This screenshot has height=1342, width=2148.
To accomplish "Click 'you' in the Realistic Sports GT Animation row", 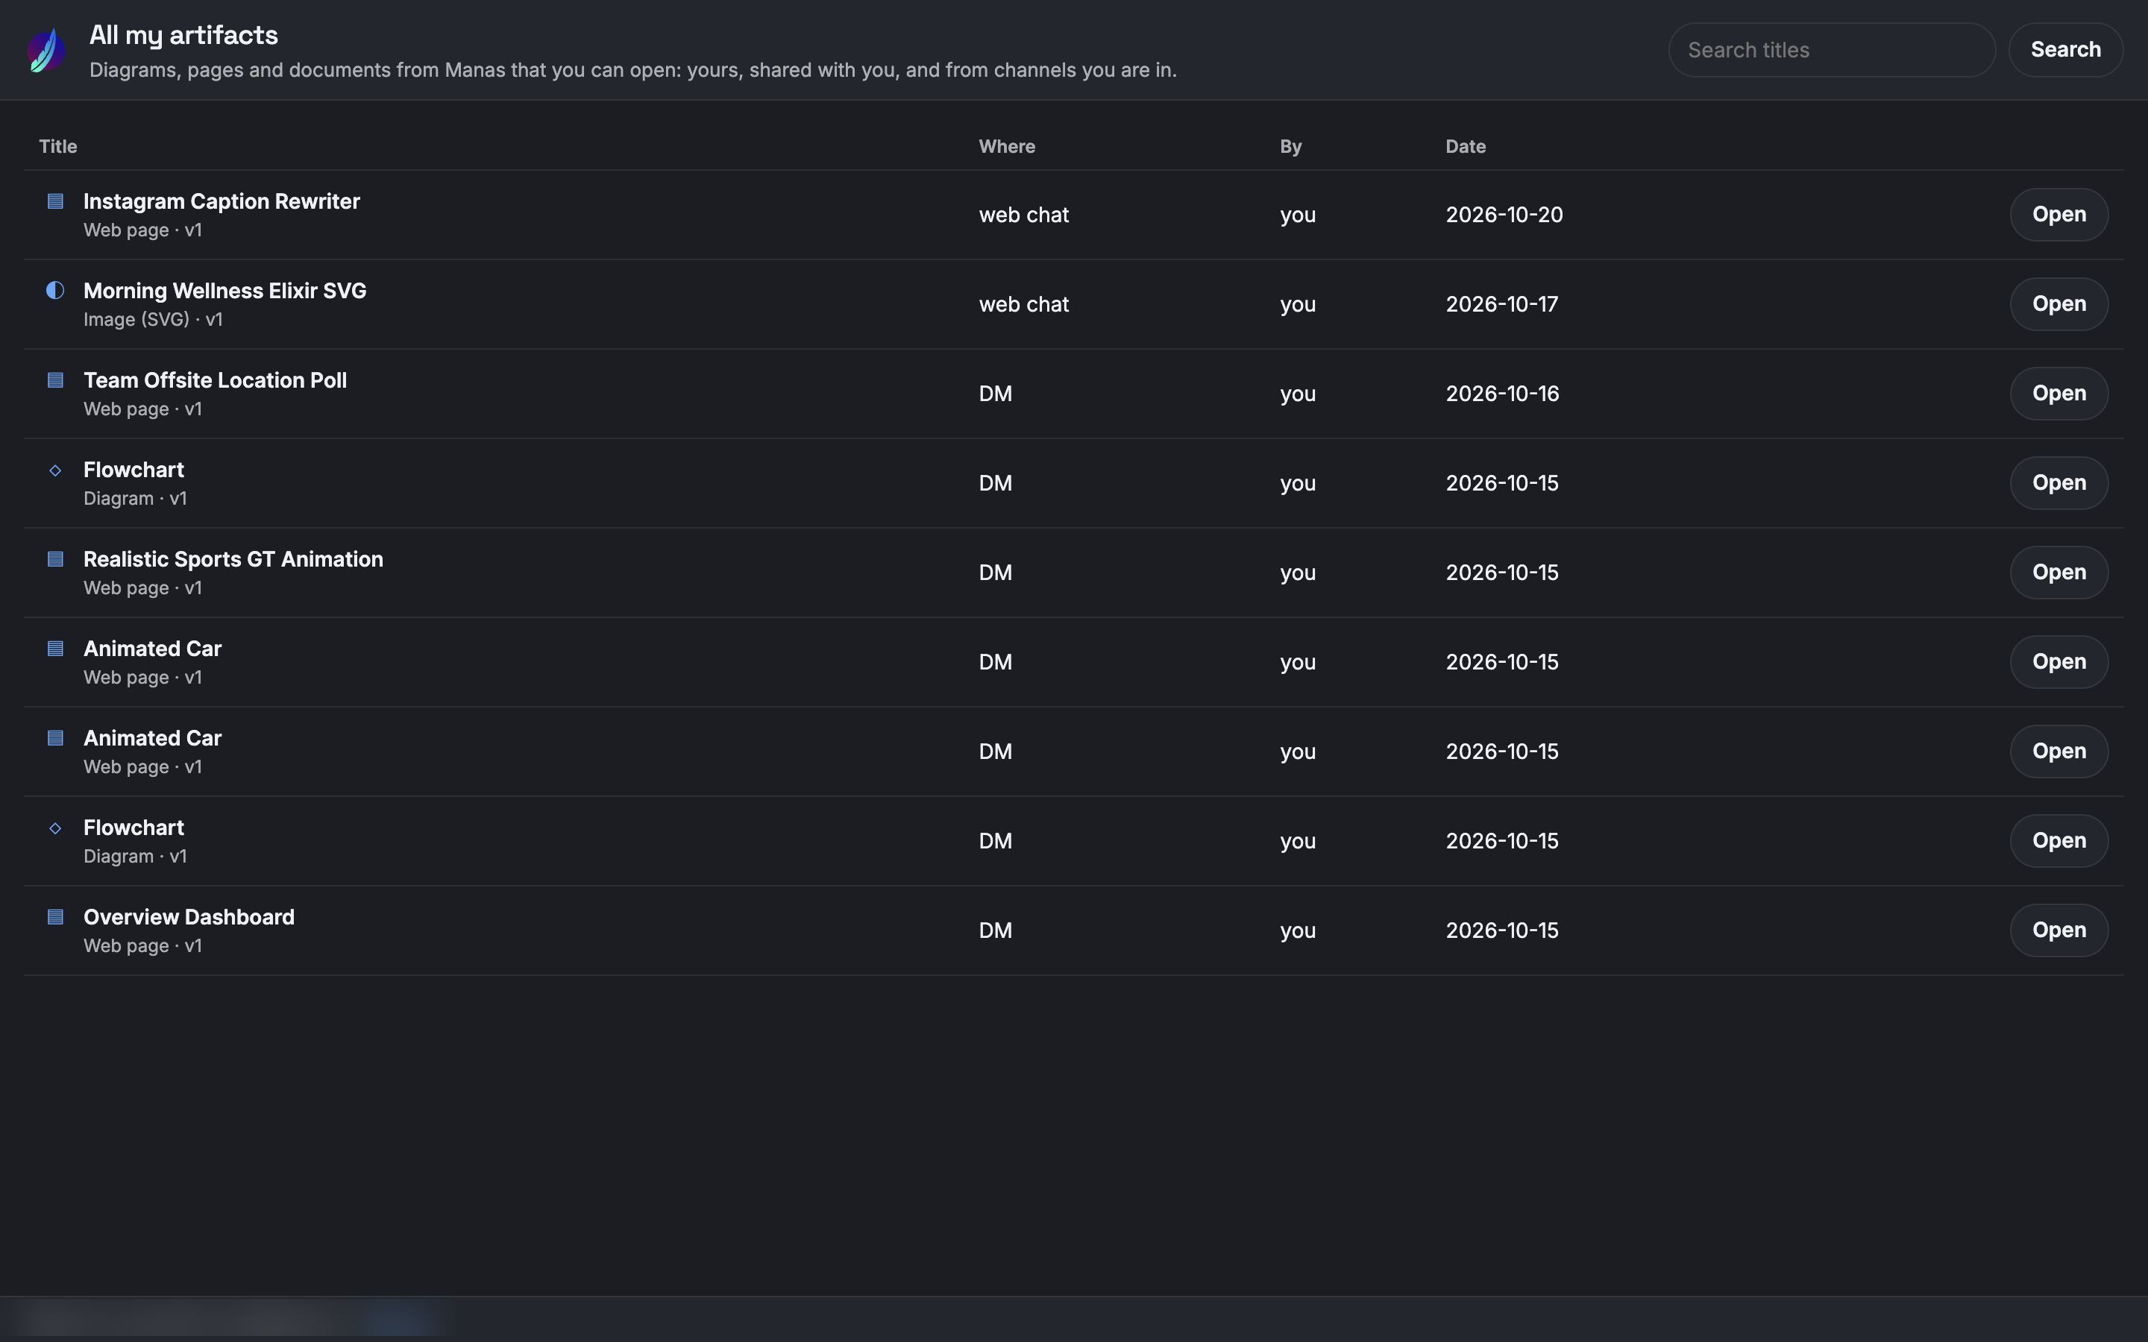I will (x=1298, y=573).
